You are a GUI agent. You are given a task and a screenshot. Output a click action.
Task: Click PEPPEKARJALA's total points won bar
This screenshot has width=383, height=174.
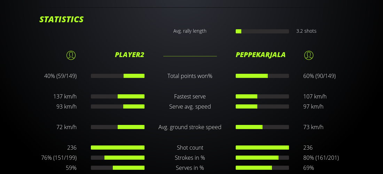coord(262,76)
